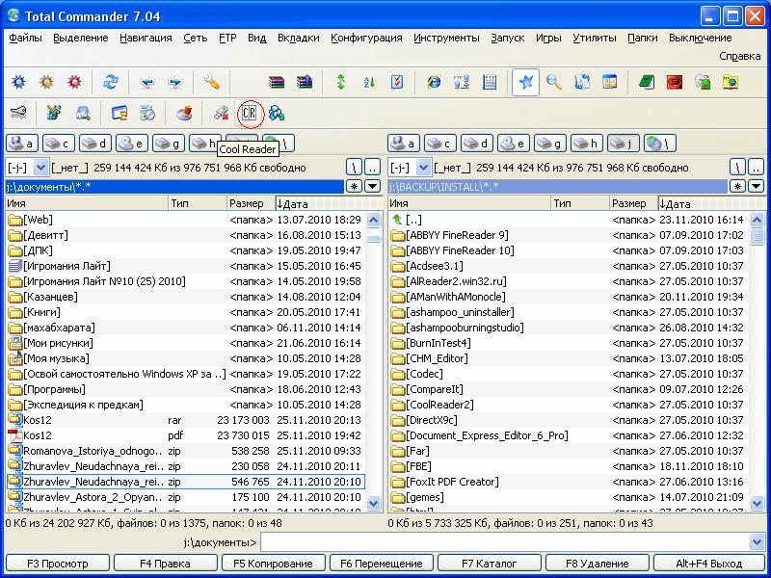This screenshot has width=771, height=578.
Task: Click the blue gear toolbar icon
Action: click(18, 82)
